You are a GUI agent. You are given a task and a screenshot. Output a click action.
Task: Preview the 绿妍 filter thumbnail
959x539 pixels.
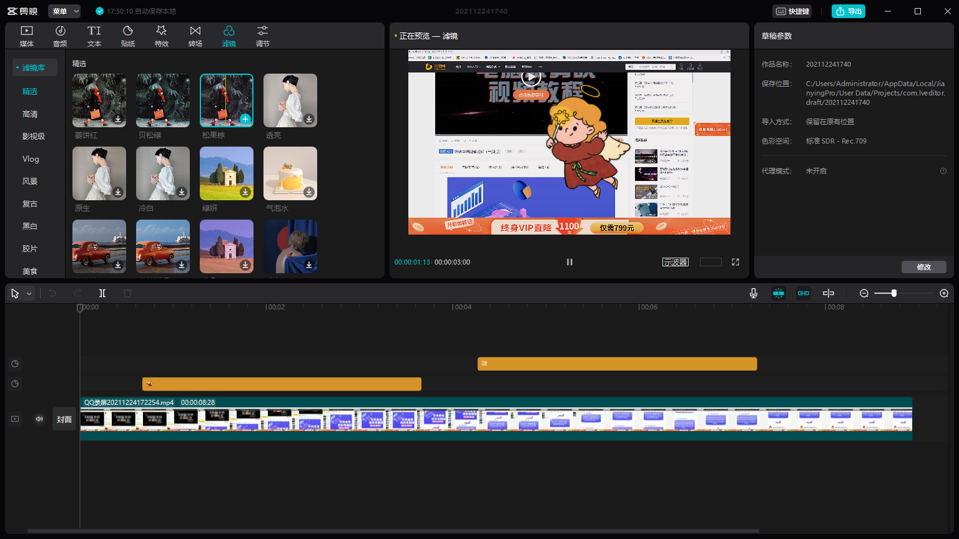click(x=227, y=173)
